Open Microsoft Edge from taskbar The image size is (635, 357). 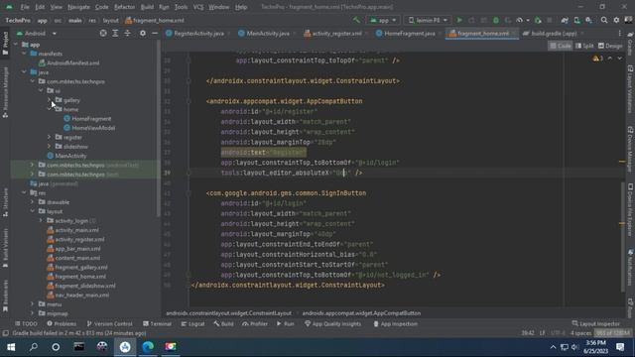148,347
